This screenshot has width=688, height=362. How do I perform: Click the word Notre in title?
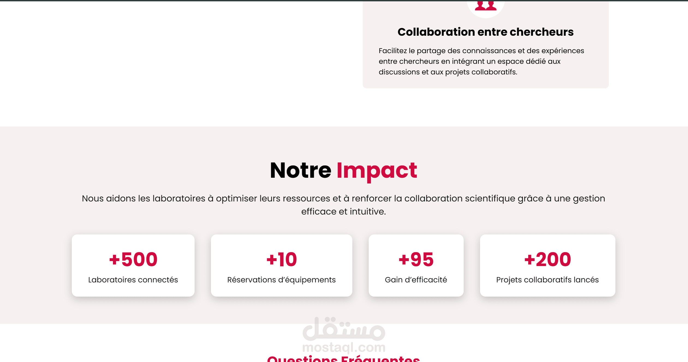click(x=300, y=170)
